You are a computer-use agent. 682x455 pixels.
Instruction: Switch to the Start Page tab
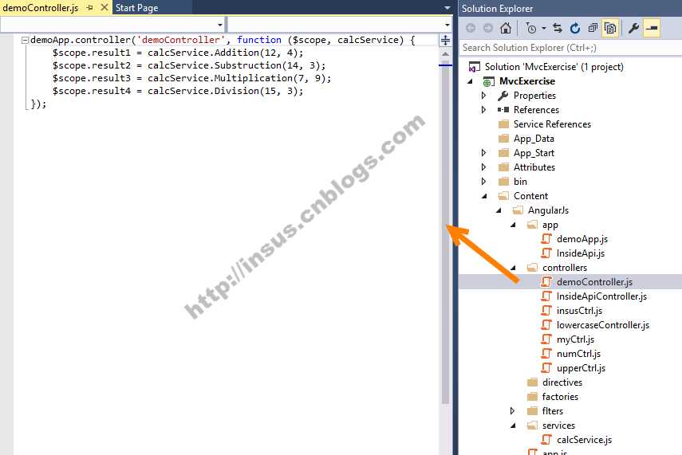click(x=136, y=8)
